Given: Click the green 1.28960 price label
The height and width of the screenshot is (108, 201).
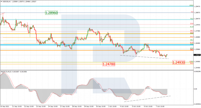Looking at the screenshot, I should tap(51, 13).
